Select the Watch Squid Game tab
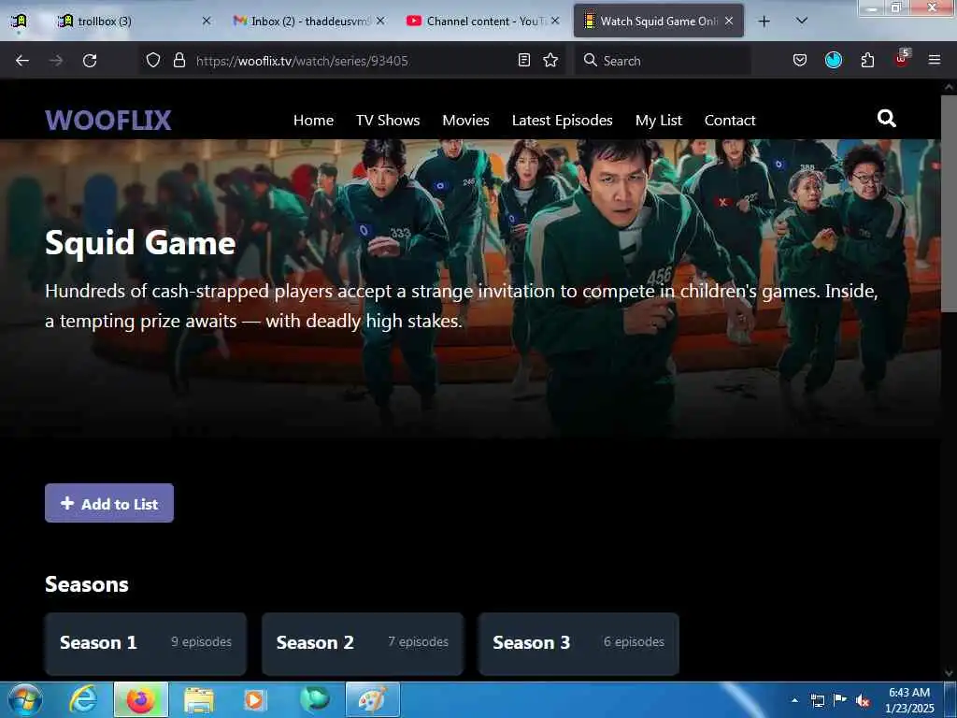Screen dimensions: 957x718 (x=658, y=22)
